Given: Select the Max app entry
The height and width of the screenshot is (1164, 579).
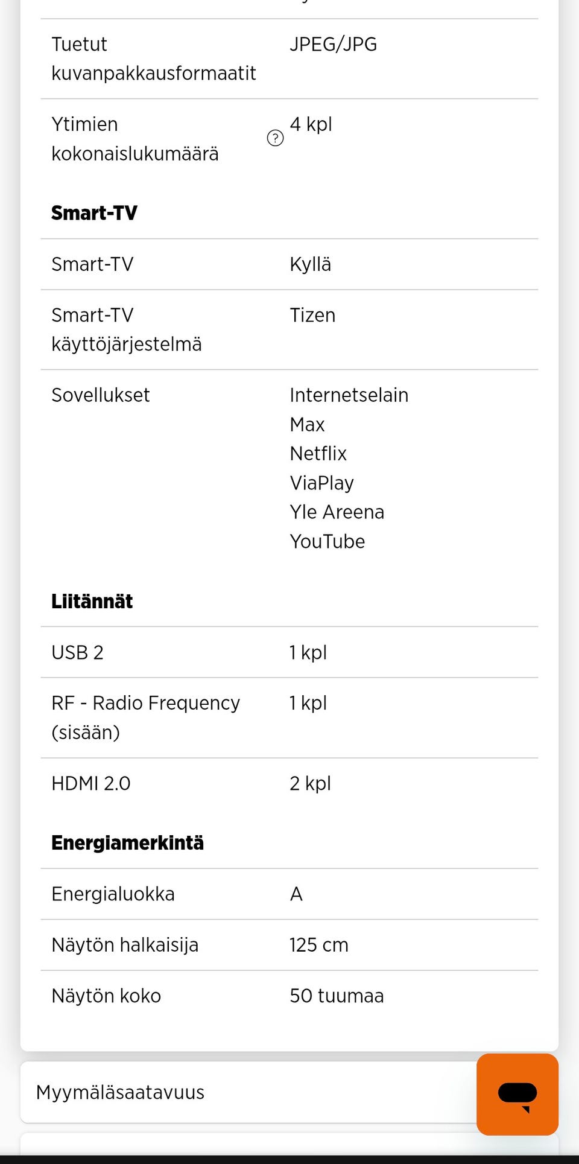Looking at the screenshot, I should (x=307, y=425).
